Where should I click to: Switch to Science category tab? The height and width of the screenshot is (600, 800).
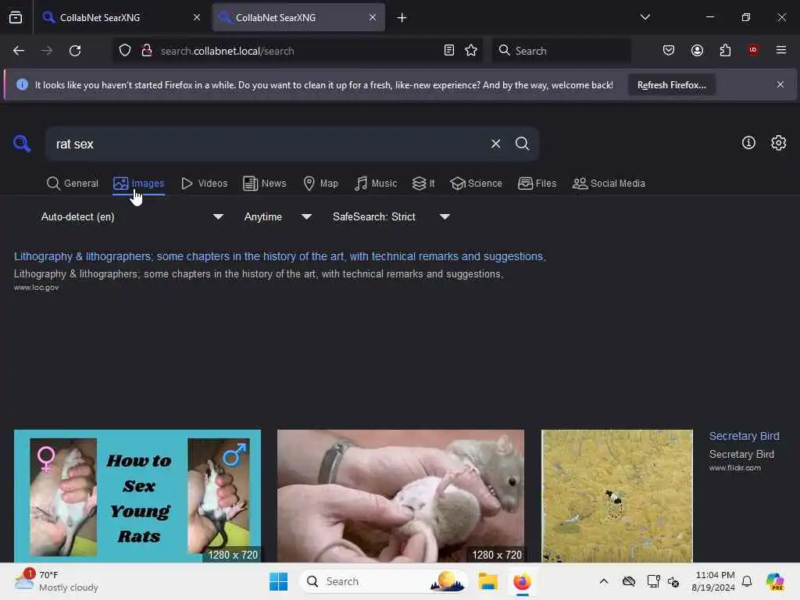click(476, 183)
